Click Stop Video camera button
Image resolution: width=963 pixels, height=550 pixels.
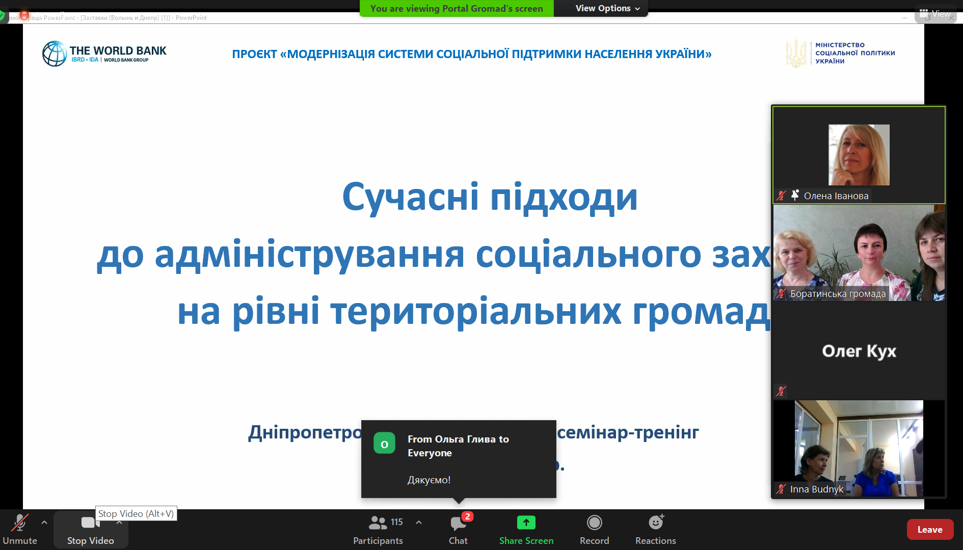tap(90, 529)
